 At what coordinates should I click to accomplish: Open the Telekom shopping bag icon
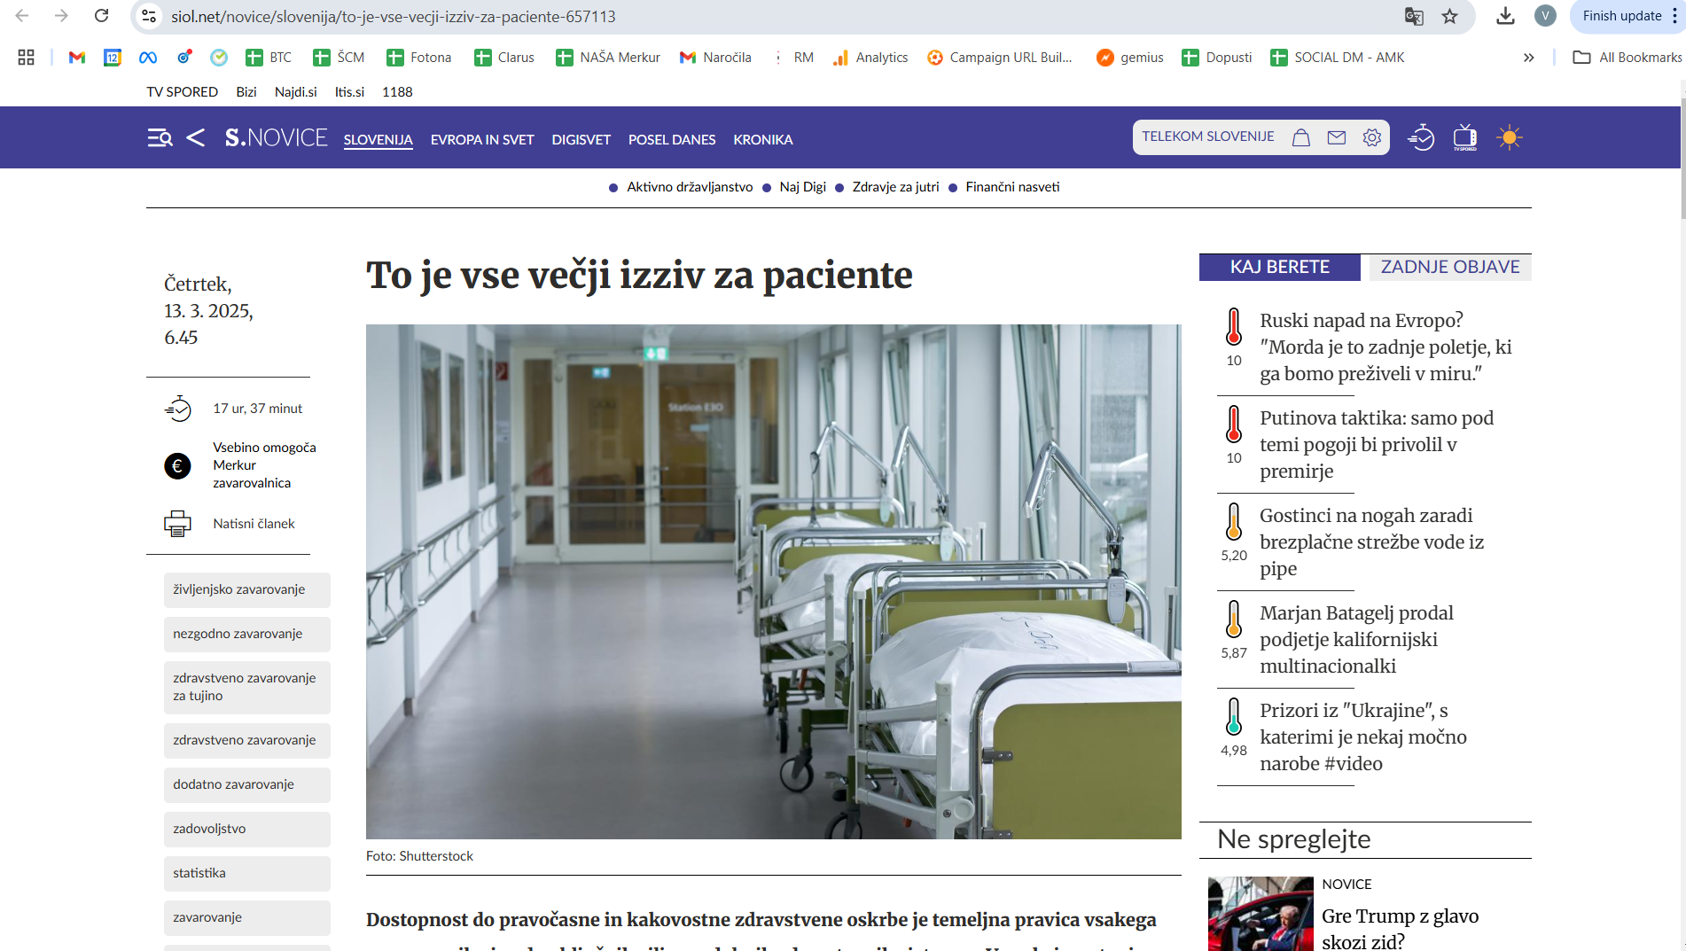pyautogui.click(x=1300, y=137)
